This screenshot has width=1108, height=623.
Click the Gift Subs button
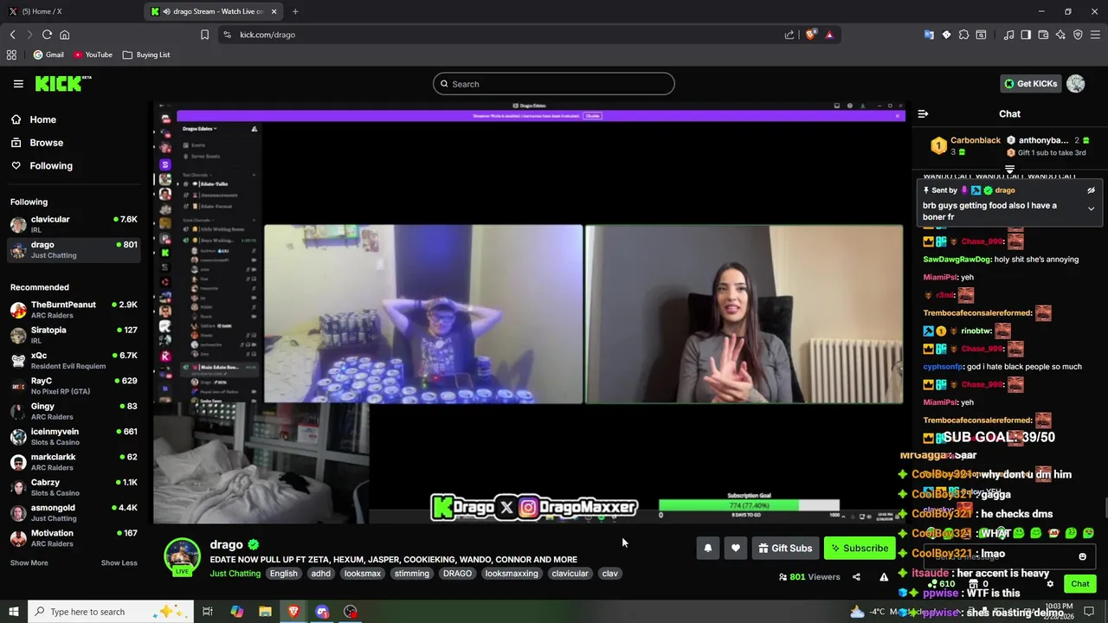pyautogui.click(x=784, y=548)
